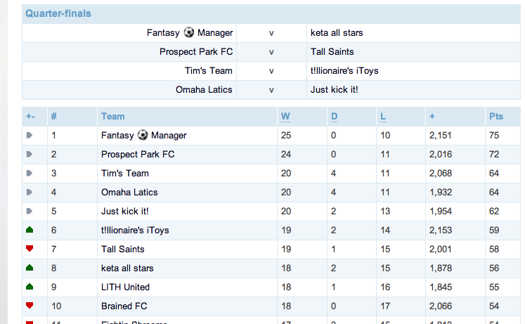Click gray arrow next to Just kick it!
The image size is (525, 324).
pyautogui.click(x=30, y=211)
